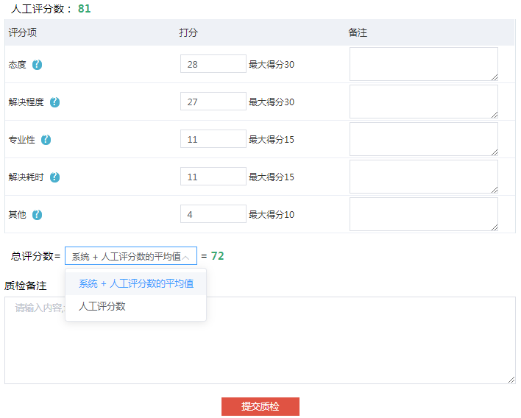The image size is (521, 418).
Task: Click the resize handle of 质检备注 textarea
Action: 511,380
